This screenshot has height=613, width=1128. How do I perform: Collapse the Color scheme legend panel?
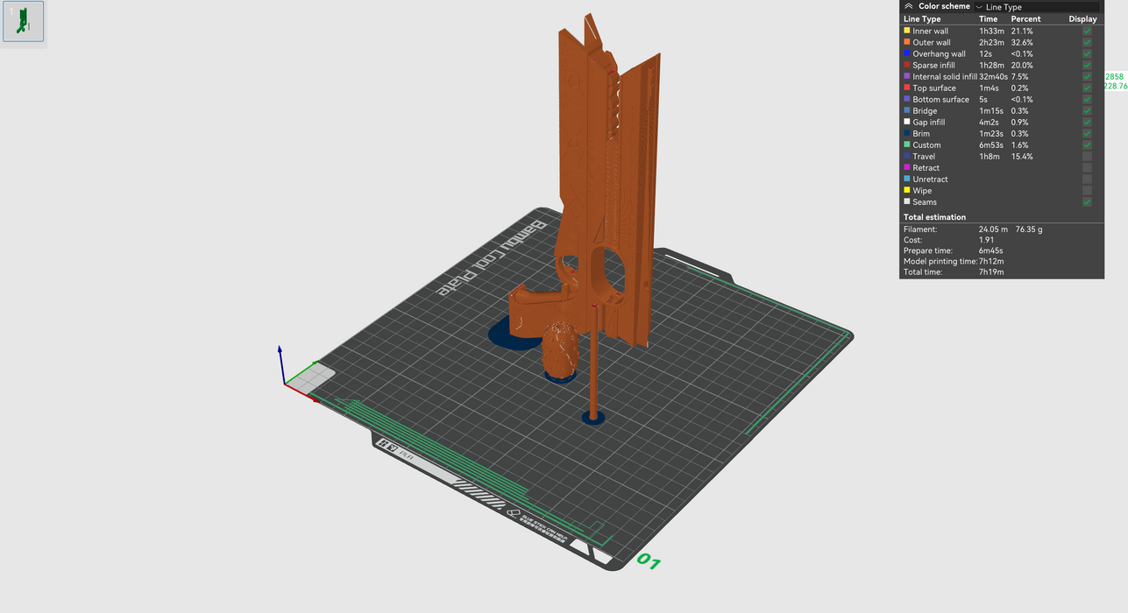(x=909, y=6)
